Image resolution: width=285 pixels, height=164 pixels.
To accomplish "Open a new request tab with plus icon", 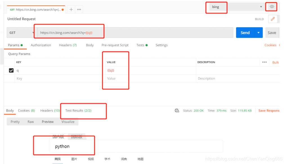I will (x=71, y=10).
